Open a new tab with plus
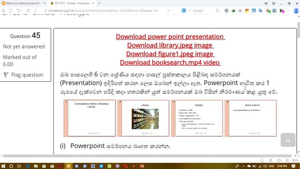300x169 pixels. click(99, 3)
